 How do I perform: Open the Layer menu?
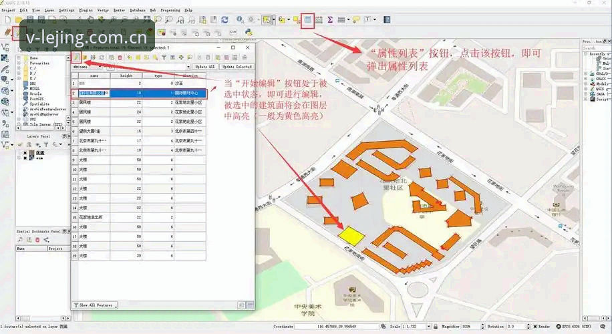coord(49,10)
